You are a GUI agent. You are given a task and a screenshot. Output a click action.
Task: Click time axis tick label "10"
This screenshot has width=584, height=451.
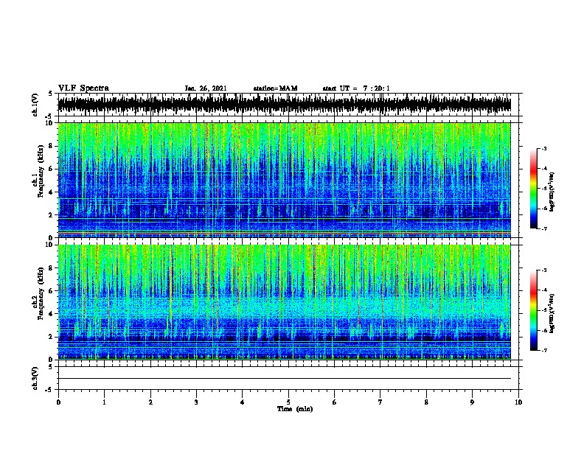(518, 402)
